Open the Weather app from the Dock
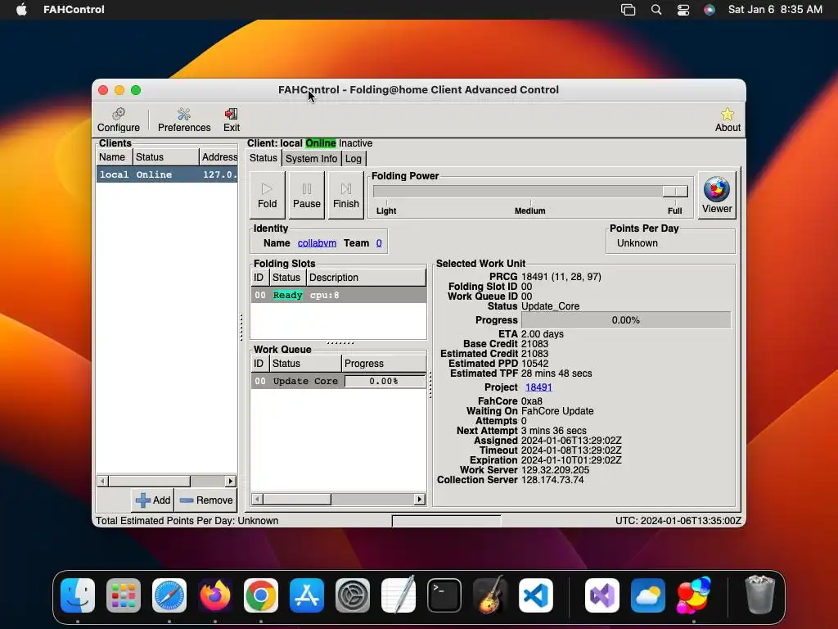The width and height of the screenshot is (838, 629). tap(648, 595)
